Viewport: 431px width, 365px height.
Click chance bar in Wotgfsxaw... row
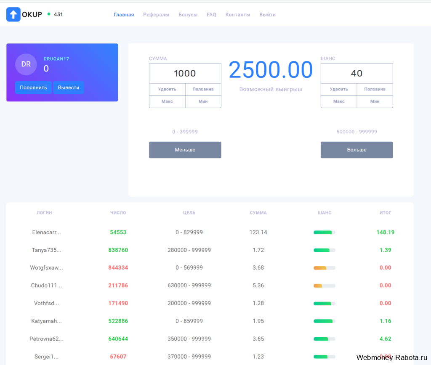[x=325, y=268]
